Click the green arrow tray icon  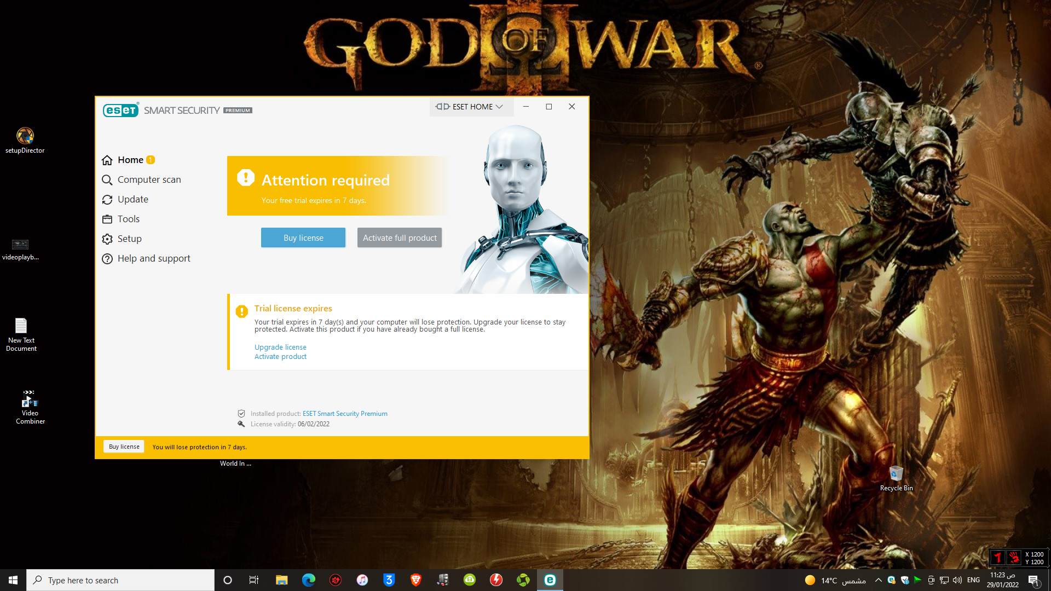[x=918, y=580]
